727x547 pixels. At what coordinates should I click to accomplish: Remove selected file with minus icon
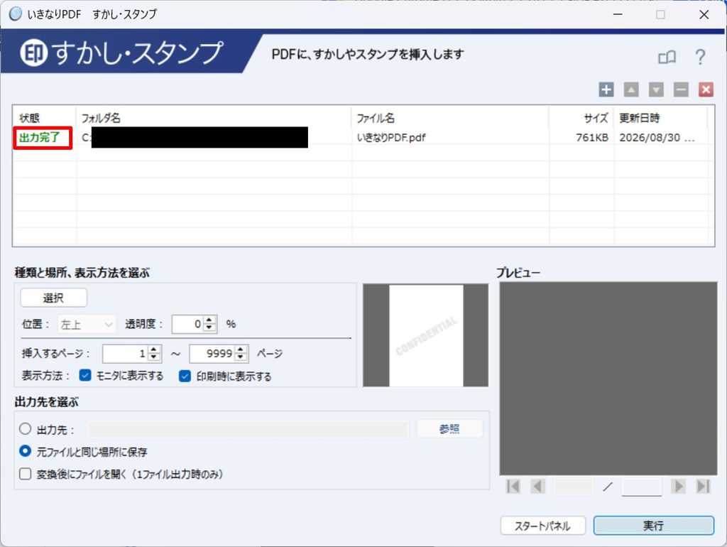(681, 90)
